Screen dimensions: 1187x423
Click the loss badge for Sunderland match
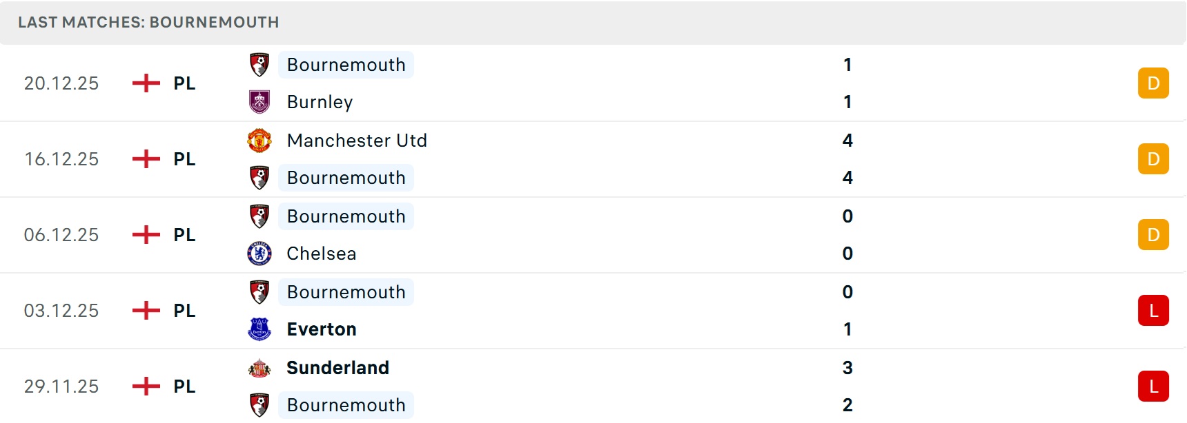[1153, 386]
